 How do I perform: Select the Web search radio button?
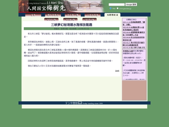click(x=110, y=8)
